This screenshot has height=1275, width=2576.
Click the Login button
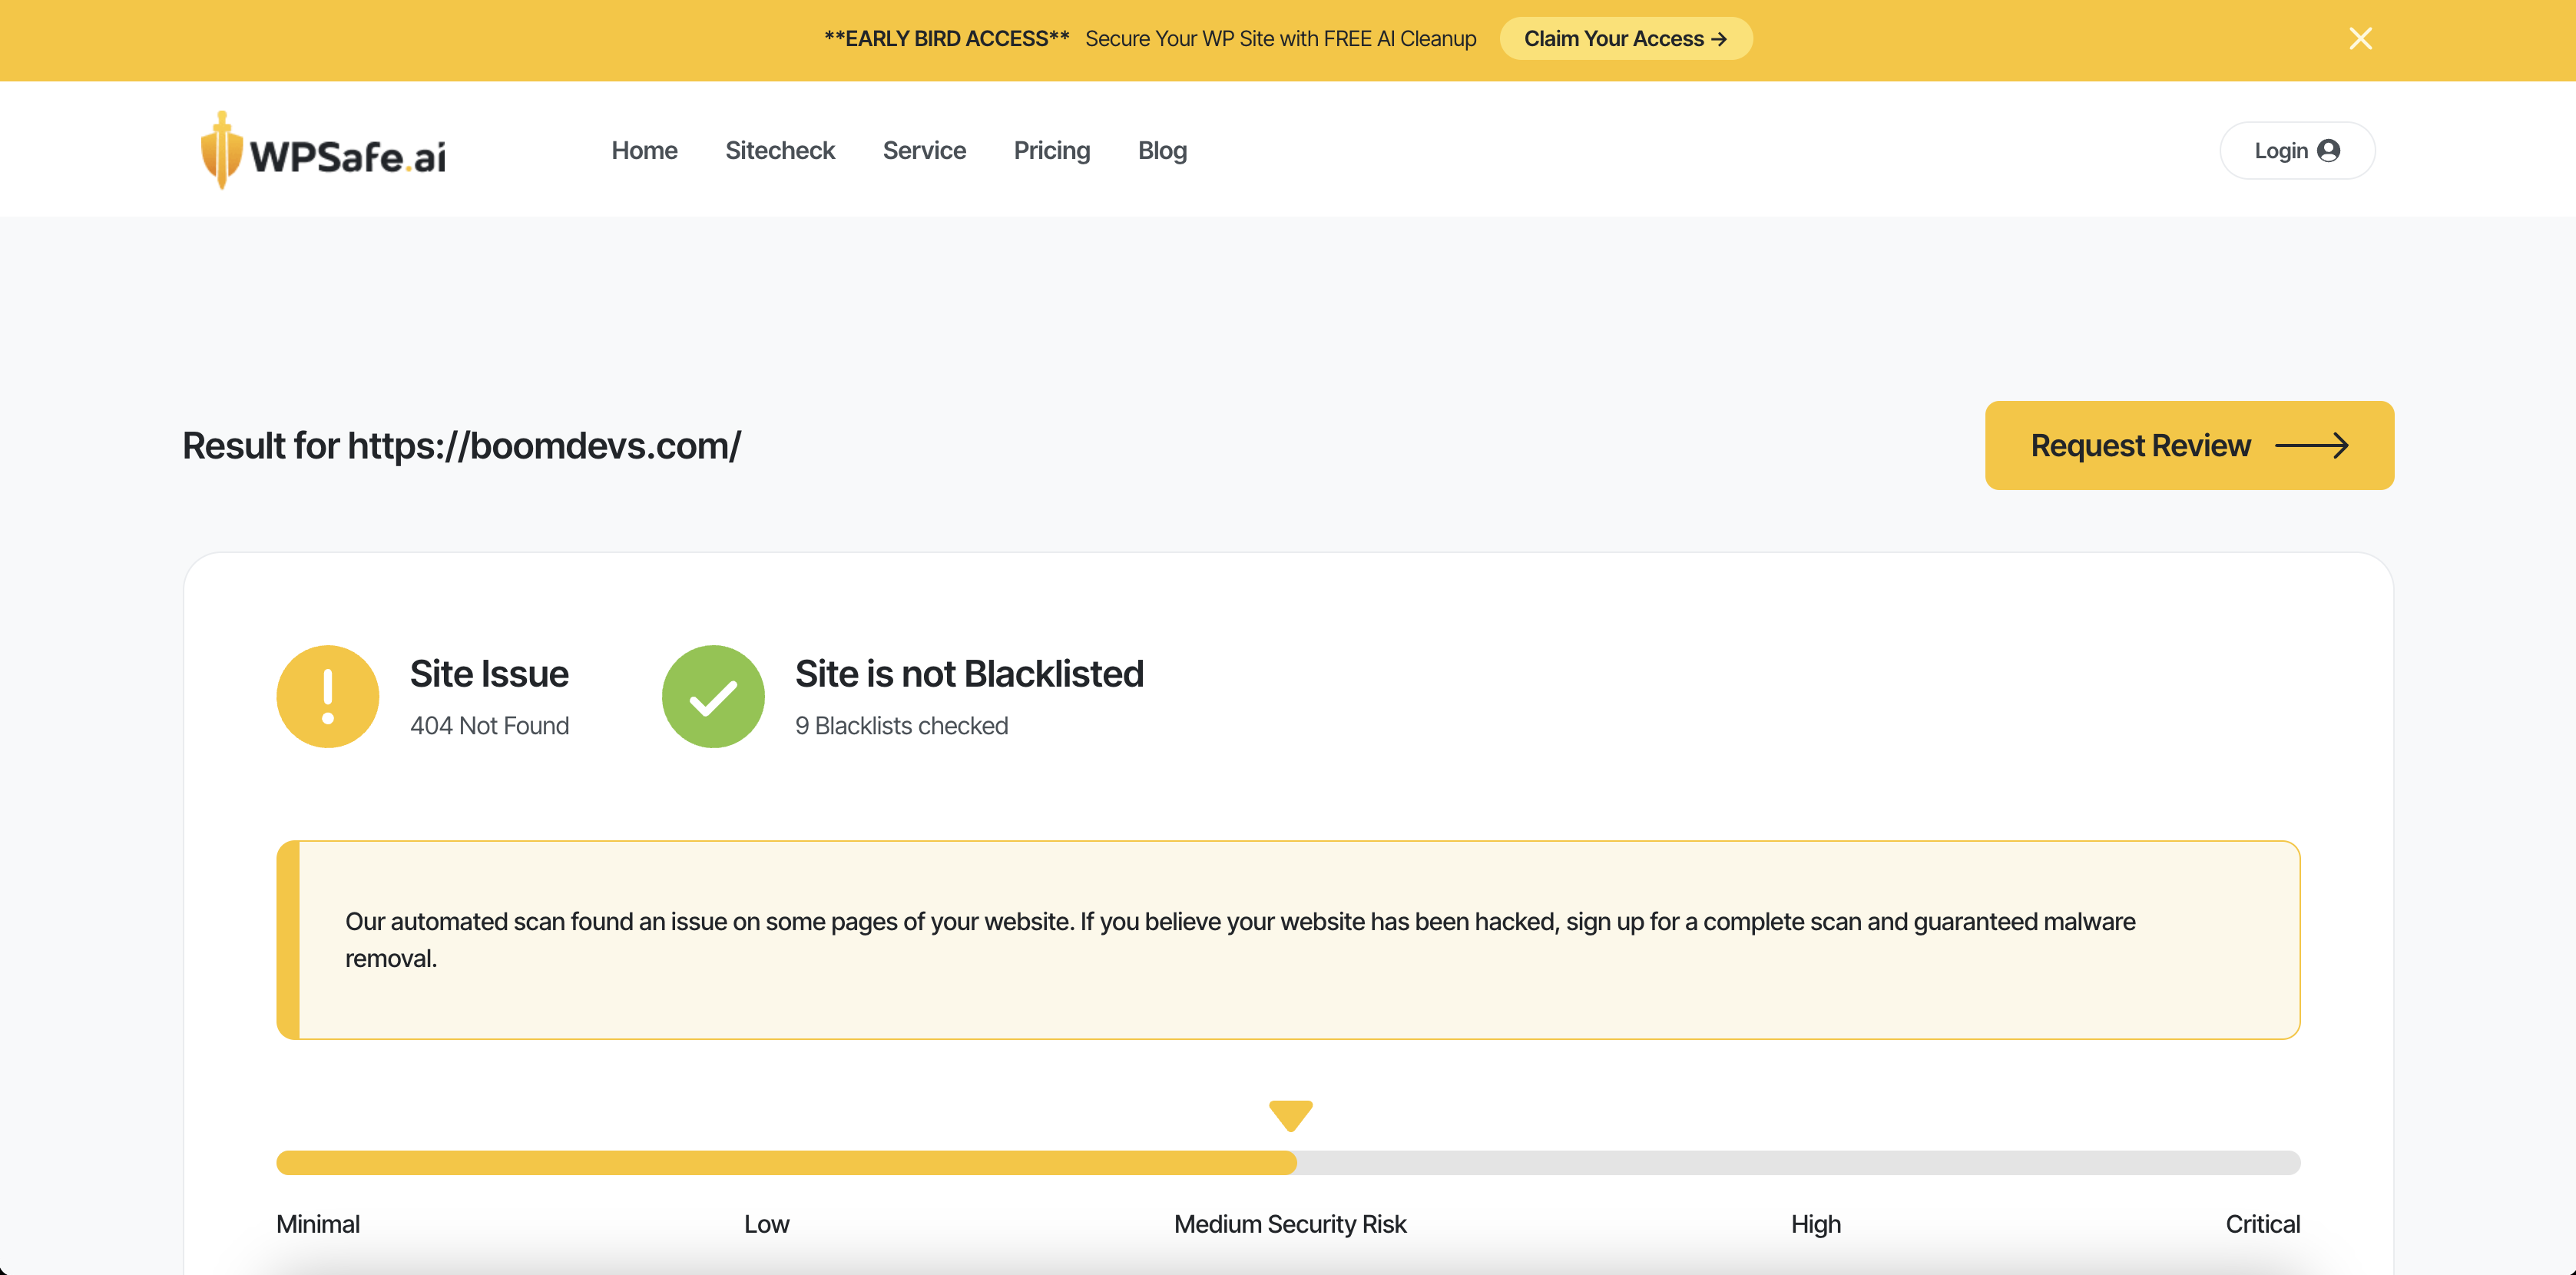(x=2297, y=150)
